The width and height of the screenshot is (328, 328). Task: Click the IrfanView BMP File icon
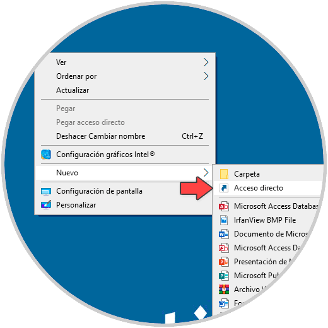[224, 220]
